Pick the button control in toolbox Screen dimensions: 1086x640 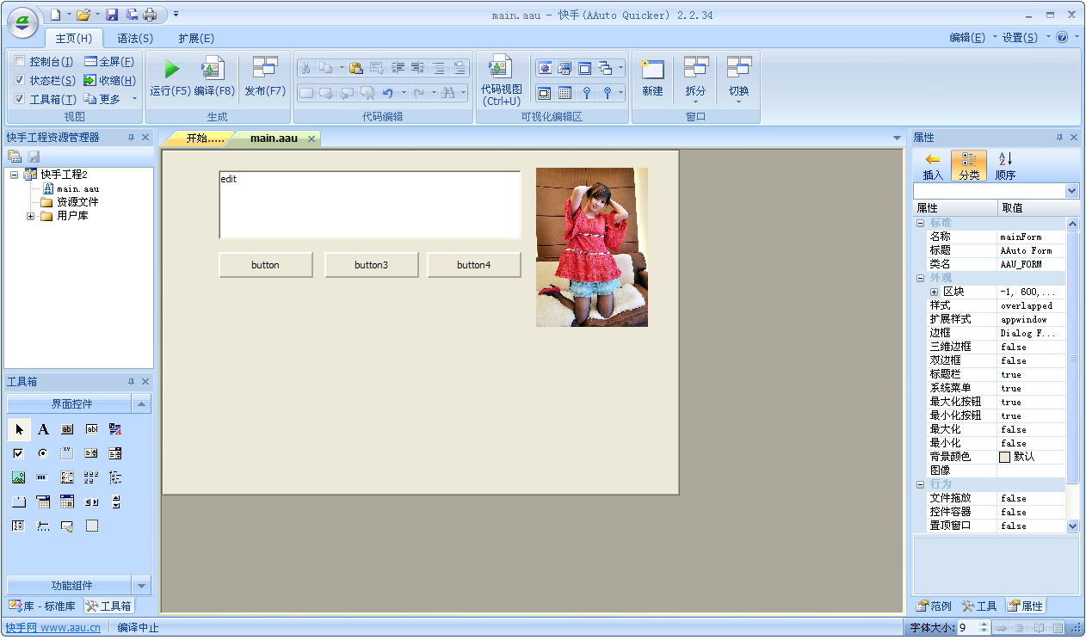coord(67,429)
